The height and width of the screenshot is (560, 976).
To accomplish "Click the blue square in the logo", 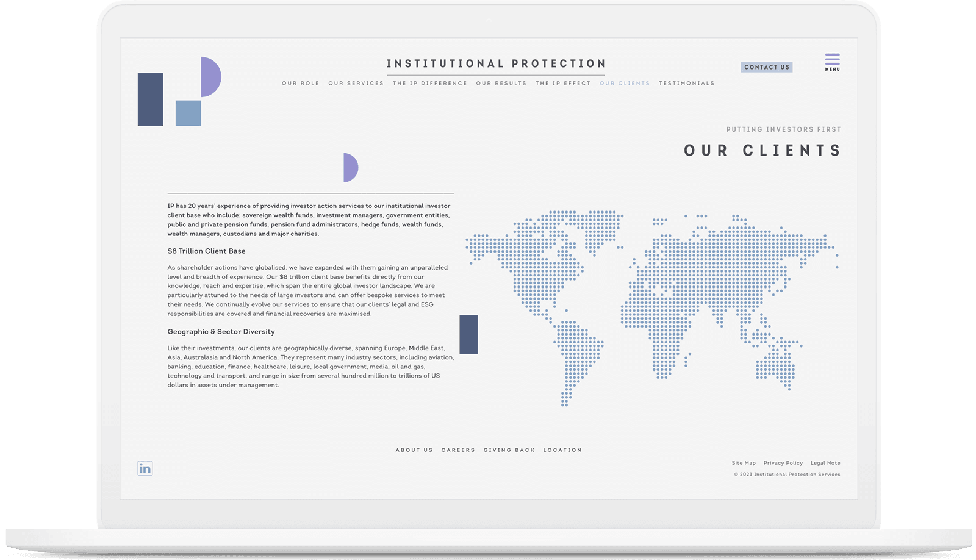I will (187, 114).
